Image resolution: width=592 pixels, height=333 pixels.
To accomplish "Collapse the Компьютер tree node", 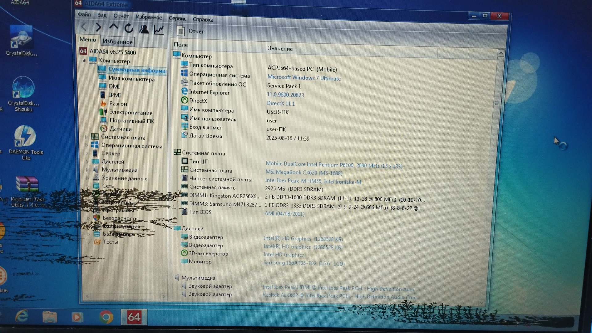I will [84, 60].
